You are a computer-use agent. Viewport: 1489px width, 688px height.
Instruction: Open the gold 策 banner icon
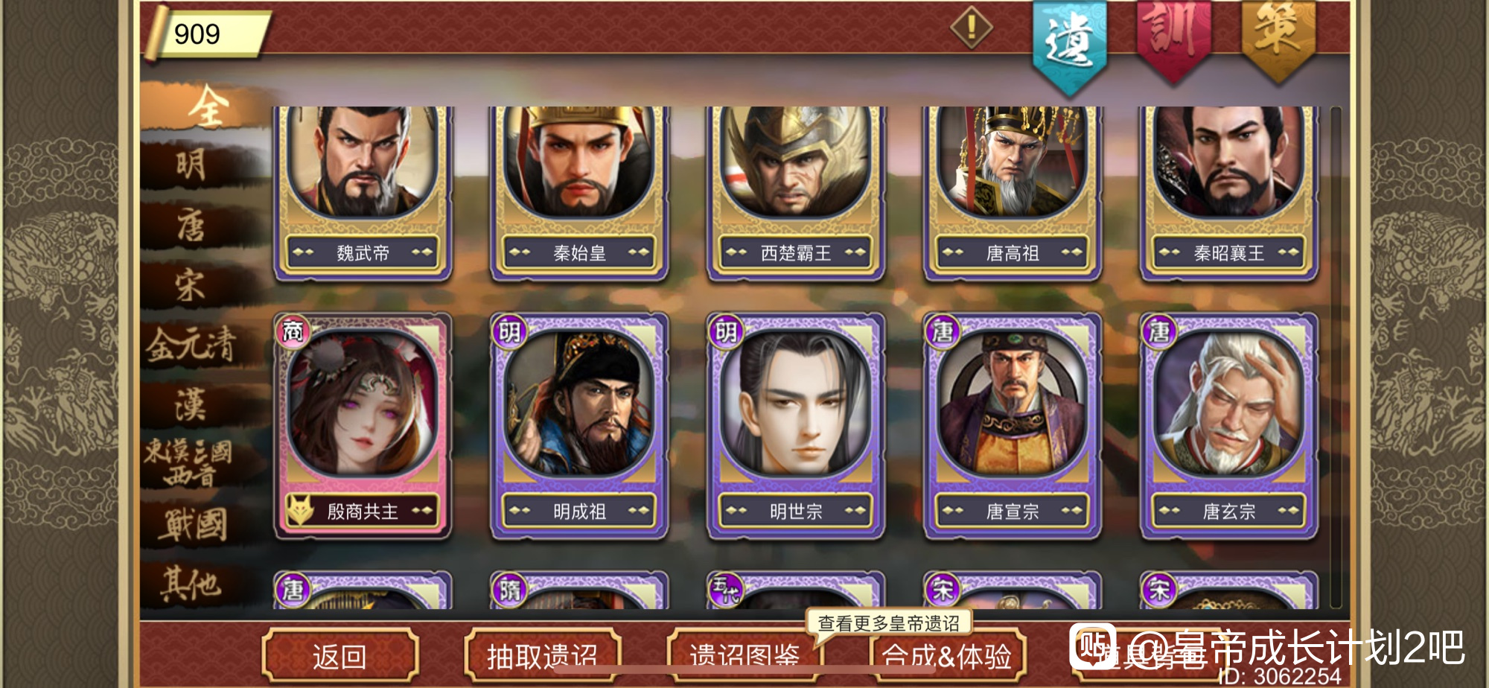tap(1278, 37)
